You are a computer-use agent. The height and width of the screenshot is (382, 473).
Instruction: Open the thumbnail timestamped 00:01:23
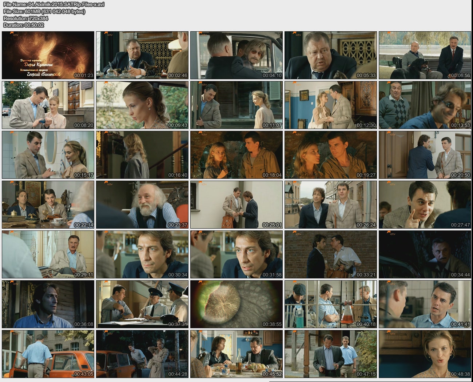[48, 55]
